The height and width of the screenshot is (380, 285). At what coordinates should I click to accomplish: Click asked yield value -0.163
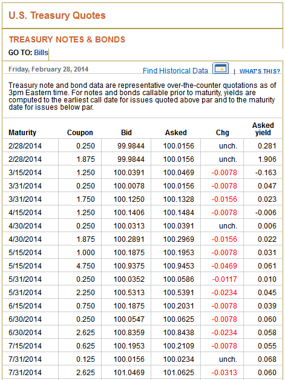(266, 173)
